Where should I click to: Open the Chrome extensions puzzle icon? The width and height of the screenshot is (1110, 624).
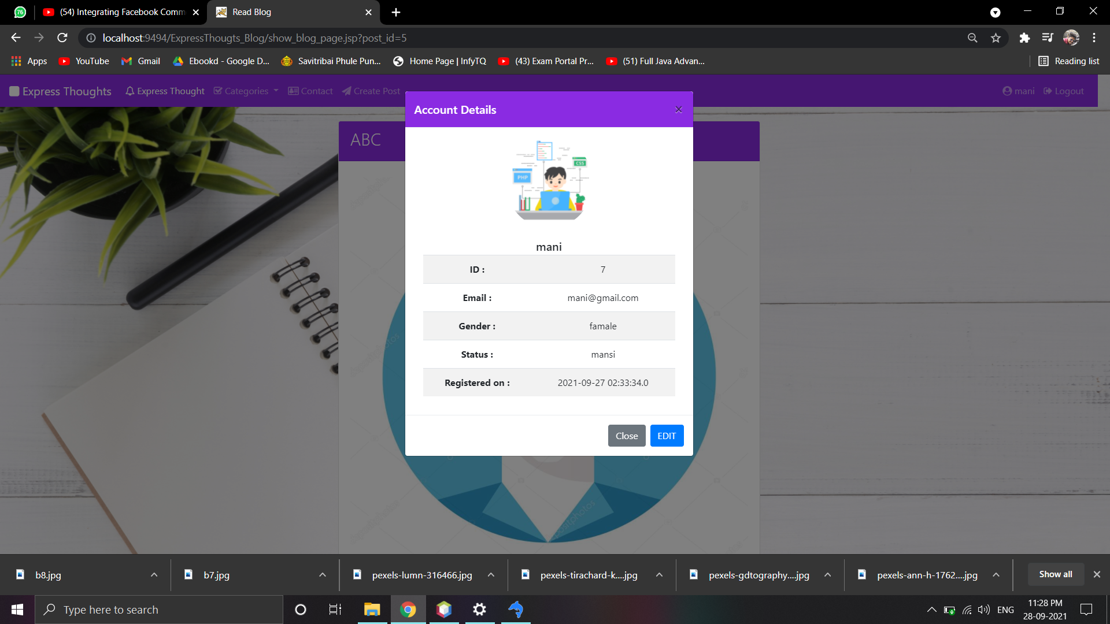[x=1024, y=38]
